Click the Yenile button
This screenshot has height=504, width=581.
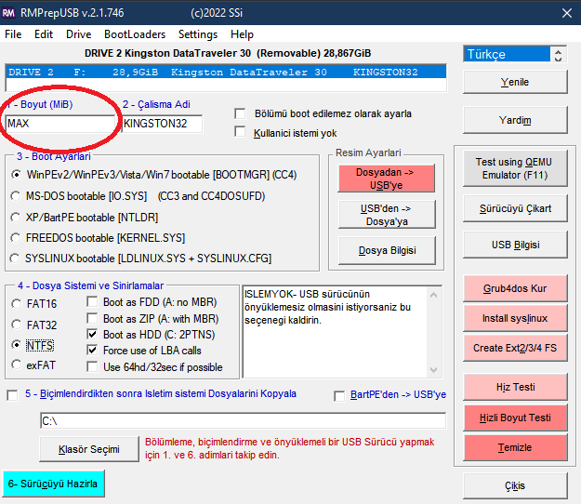click(x=515, y=82)
